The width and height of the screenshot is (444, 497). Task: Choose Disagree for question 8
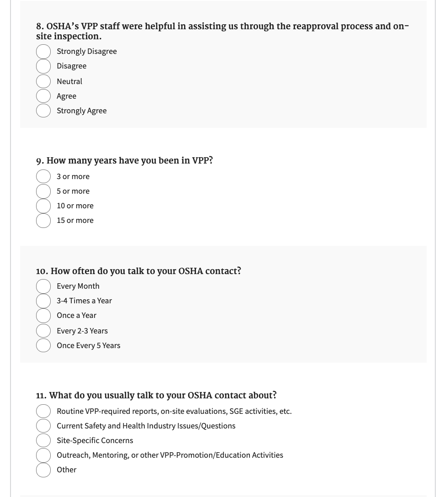(43, 66)
